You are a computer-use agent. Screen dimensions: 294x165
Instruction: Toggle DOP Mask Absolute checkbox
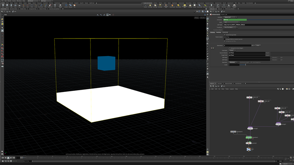tap(271, 60)
